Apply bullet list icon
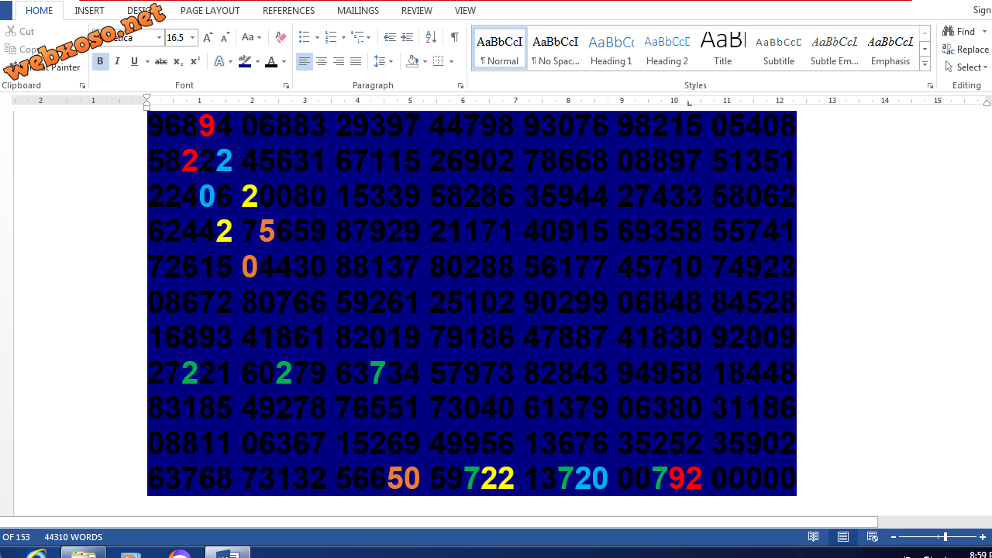The image size is (992, 558). pyautogui.click(x=304, y=37)
